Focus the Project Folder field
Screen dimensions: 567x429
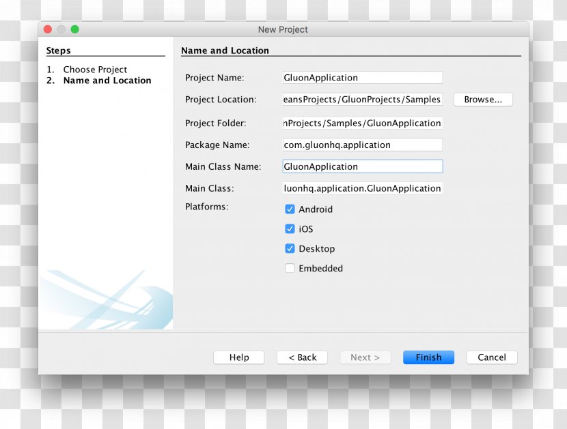tap(362, 123)
